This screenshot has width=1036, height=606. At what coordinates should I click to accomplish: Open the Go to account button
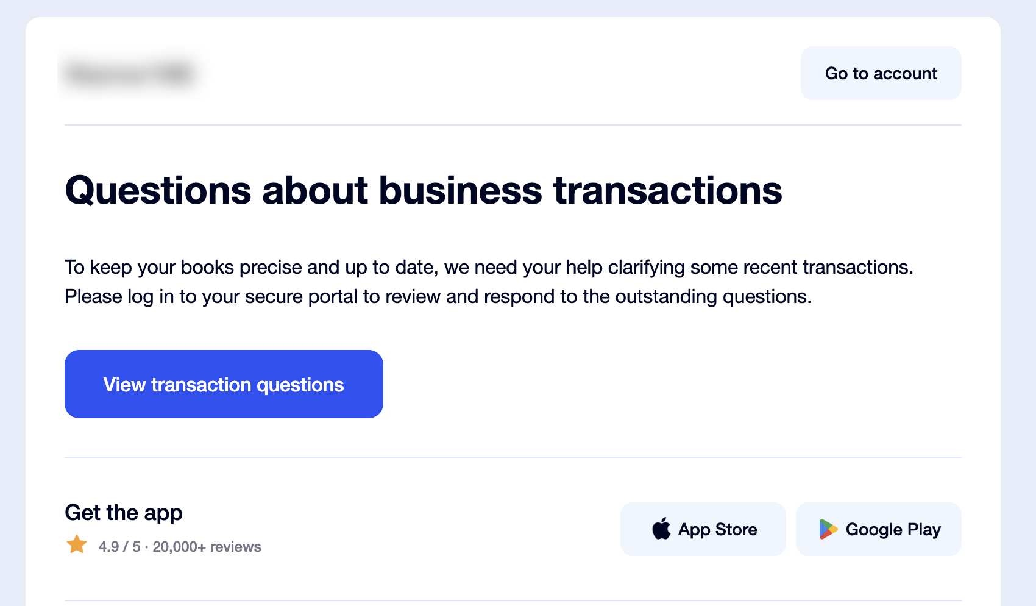tap(881, 73)
